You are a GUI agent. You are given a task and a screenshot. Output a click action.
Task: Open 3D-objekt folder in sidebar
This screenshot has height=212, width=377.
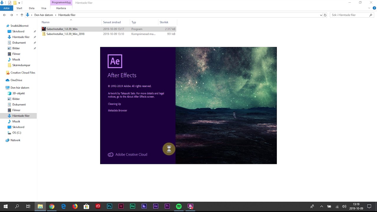18,93
